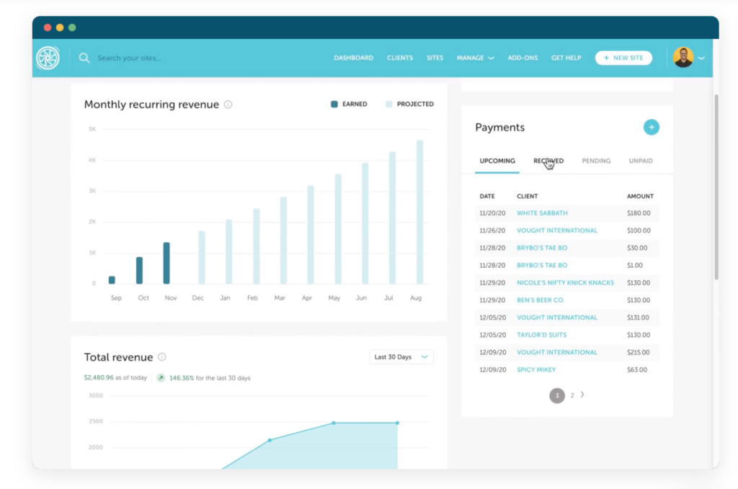Open the Add-ons page
Screen dimensions: 738x489
[x=523, y=58]
